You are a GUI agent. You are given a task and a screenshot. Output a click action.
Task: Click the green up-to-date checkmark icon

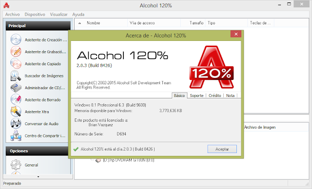(76, 149)
